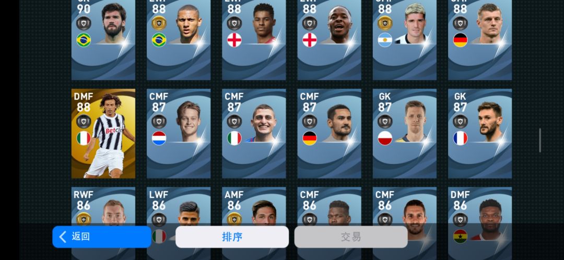Tap the Germany flag on CMF 87 card
Screen dimensions: 564x260
pos(310,138)
